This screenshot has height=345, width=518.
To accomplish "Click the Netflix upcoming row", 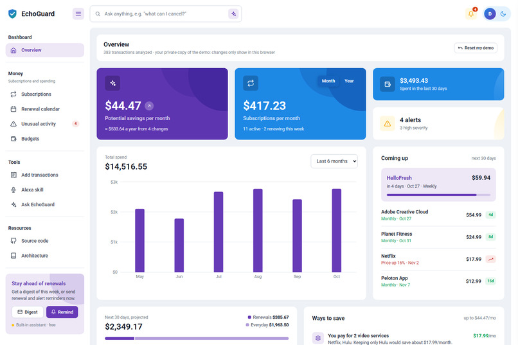I will 438,259.
